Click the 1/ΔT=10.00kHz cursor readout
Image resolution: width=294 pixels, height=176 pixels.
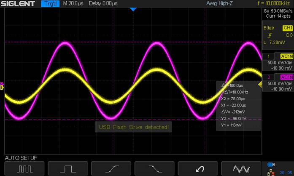[235, 92]
